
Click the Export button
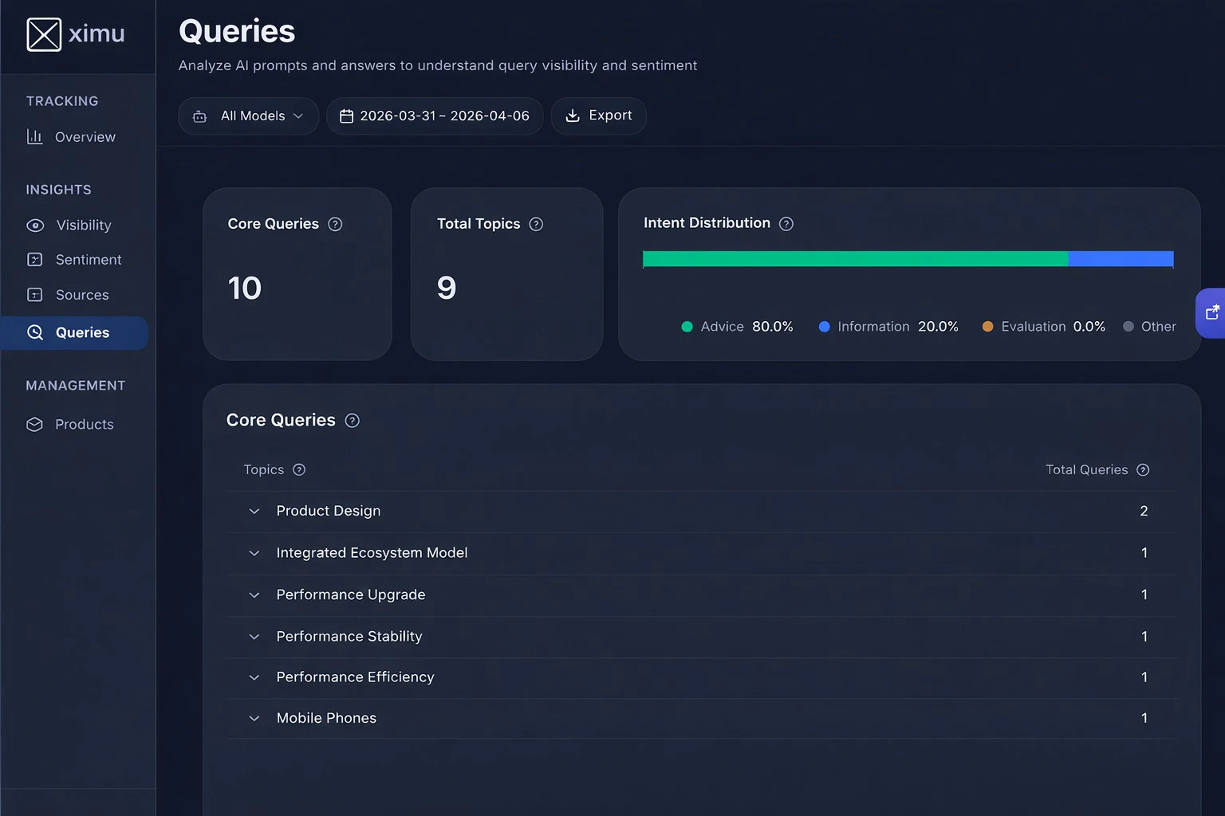[598, 116]
